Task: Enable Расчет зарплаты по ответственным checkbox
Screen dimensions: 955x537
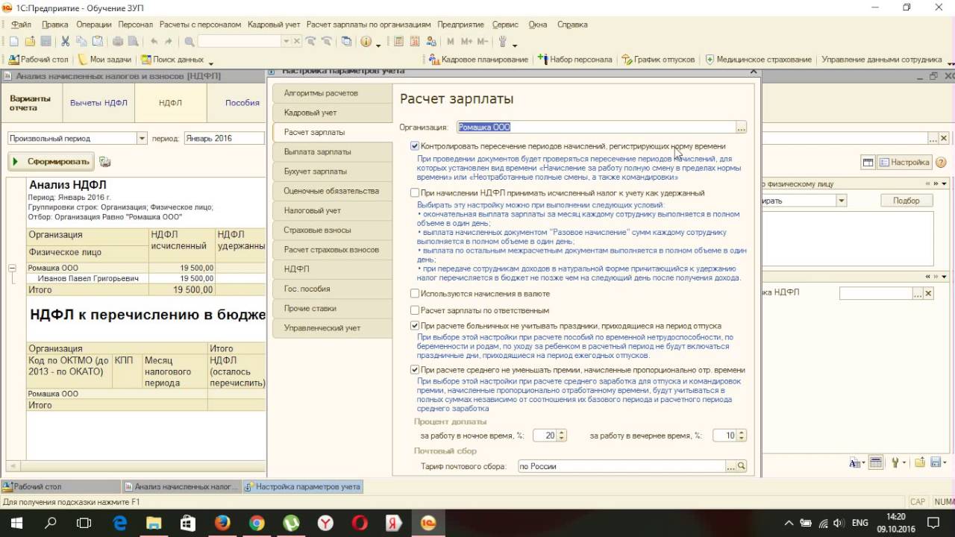Action: pos(415,310)
